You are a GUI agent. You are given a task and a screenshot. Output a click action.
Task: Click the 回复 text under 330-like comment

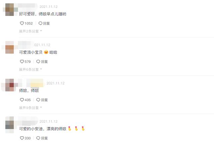[x=44, y=138]
